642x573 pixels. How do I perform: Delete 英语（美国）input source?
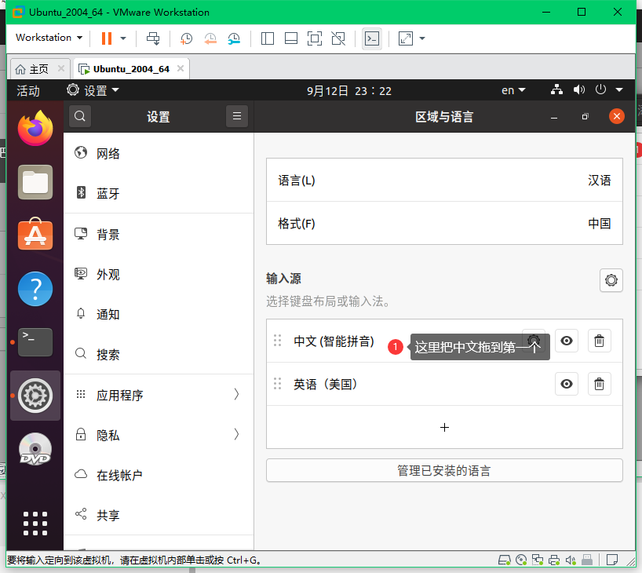(599, 384)
